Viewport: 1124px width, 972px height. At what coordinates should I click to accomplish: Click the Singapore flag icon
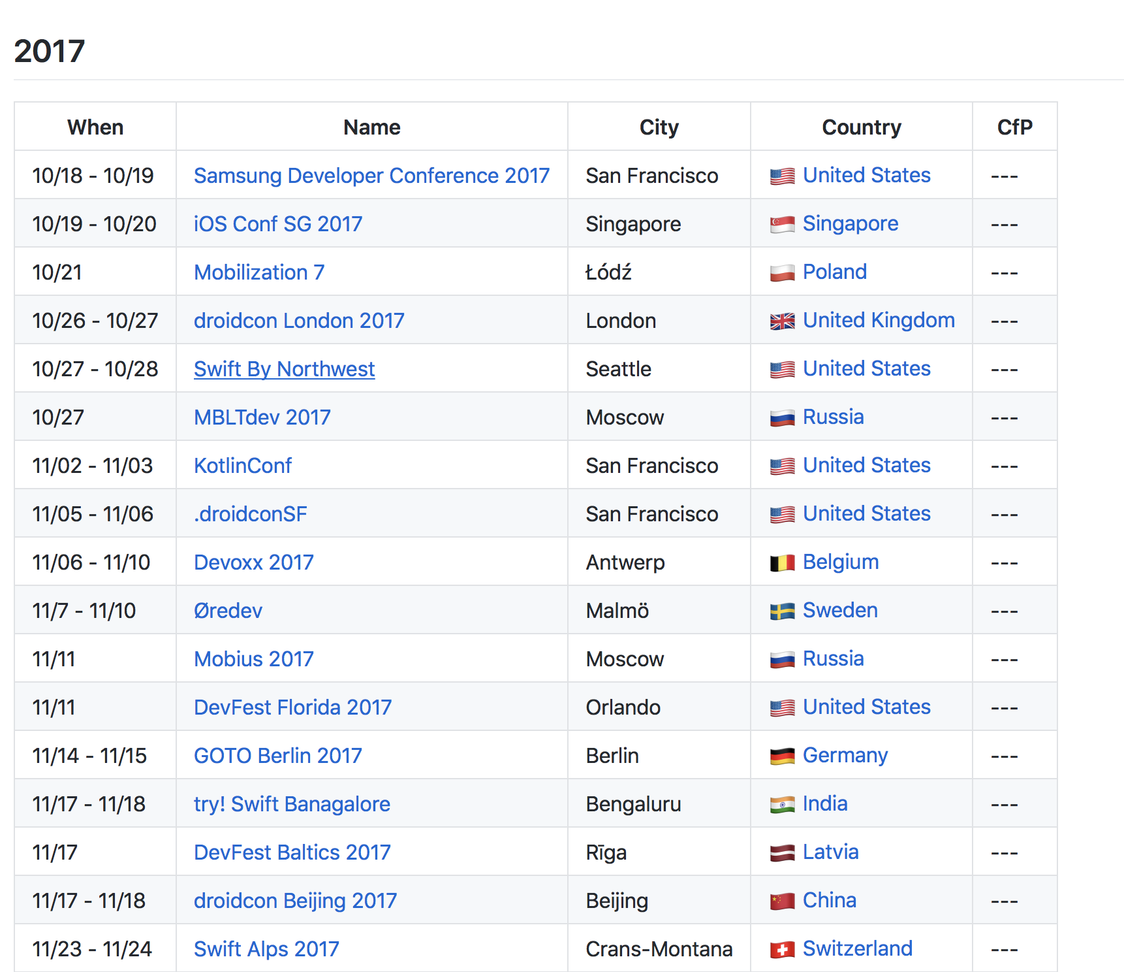point(782,225)
